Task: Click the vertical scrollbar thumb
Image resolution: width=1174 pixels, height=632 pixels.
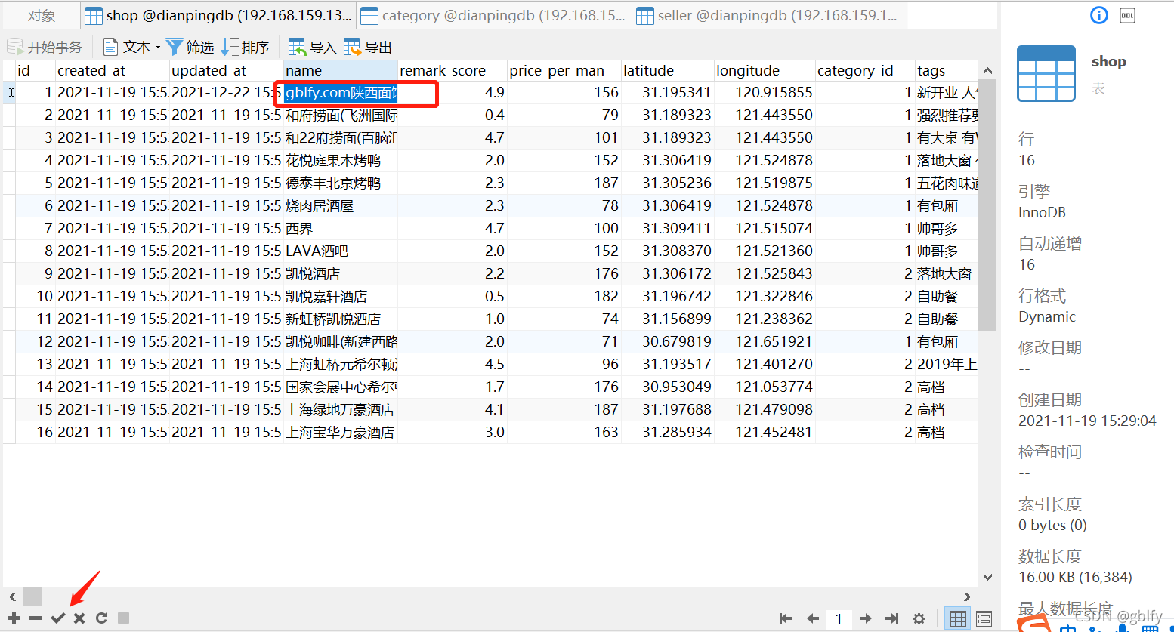Action: coord(987,205)
